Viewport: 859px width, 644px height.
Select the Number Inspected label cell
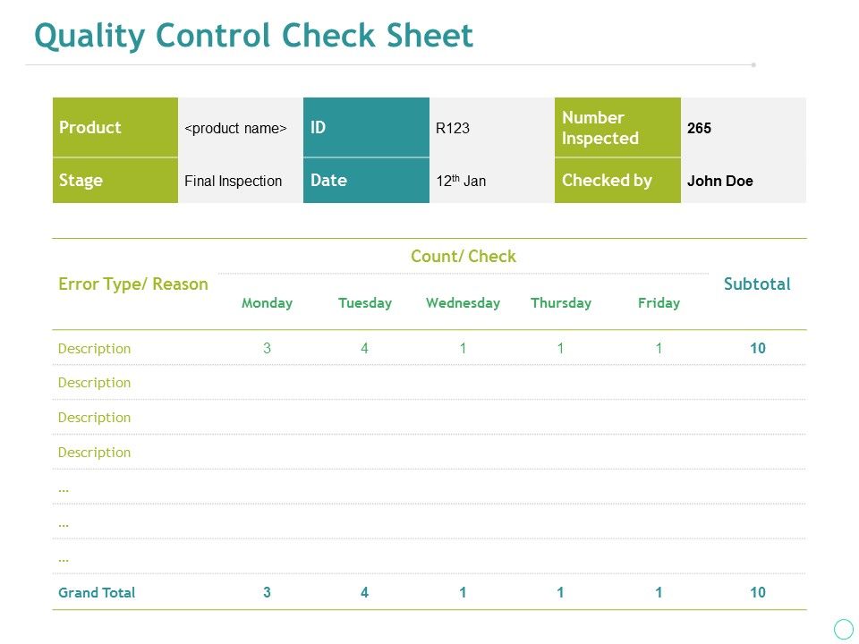tap(617, 127)
